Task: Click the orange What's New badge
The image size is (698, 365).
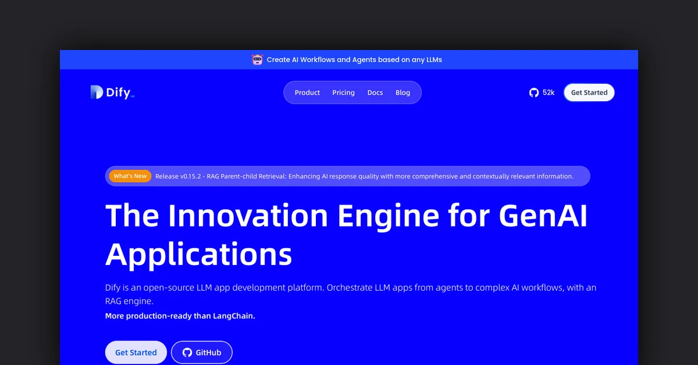Action: pos(130,176)
